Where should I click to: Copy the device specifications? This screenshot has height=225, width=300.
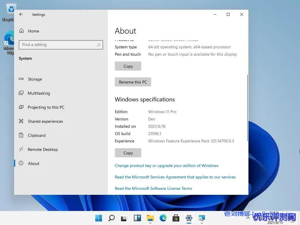(x=128, y=66)
